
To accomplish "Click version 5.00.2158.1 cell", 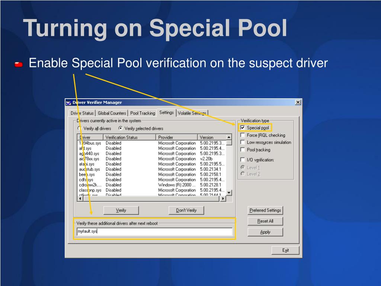I will 211,174.
